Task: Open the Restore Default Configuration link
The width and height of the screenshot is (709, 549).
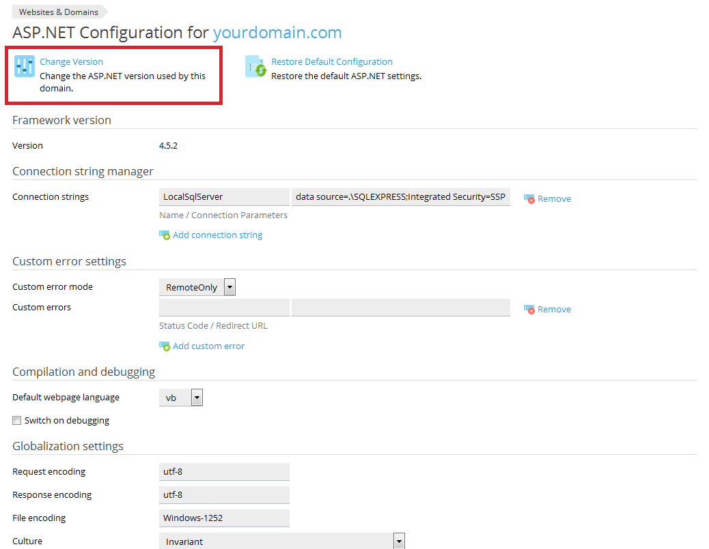Action: tap(332, 62)
